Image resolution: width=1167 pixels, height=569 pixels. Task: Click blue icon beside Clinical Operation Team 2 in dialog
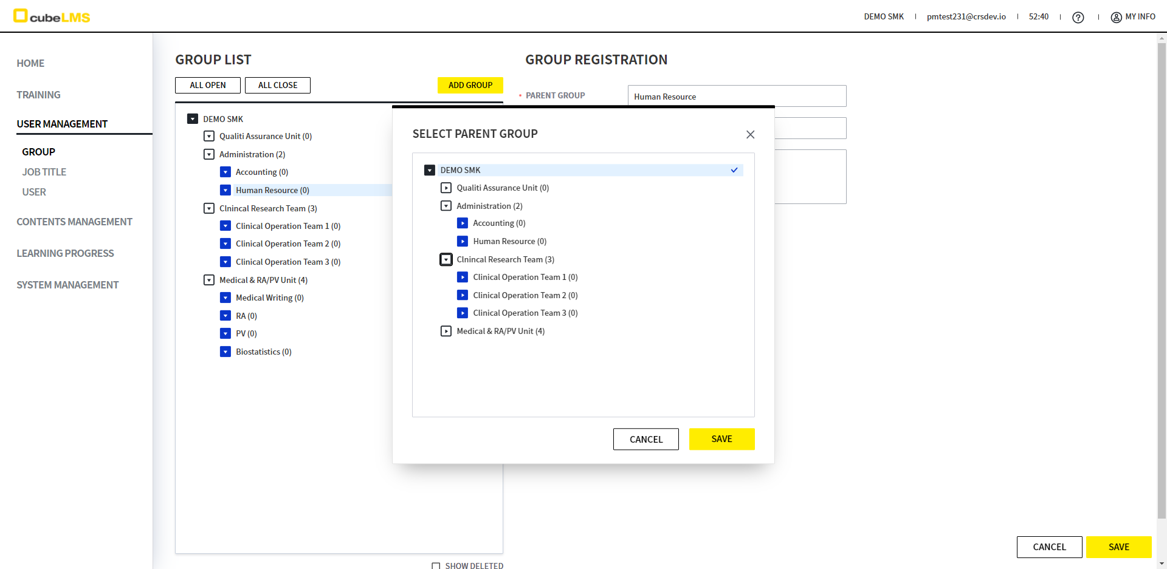coord(463,295)
